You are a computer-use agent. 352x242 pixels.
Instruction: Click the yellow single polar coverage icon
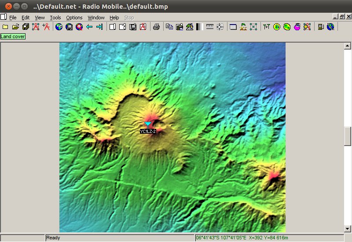click(x=277, y=27)
